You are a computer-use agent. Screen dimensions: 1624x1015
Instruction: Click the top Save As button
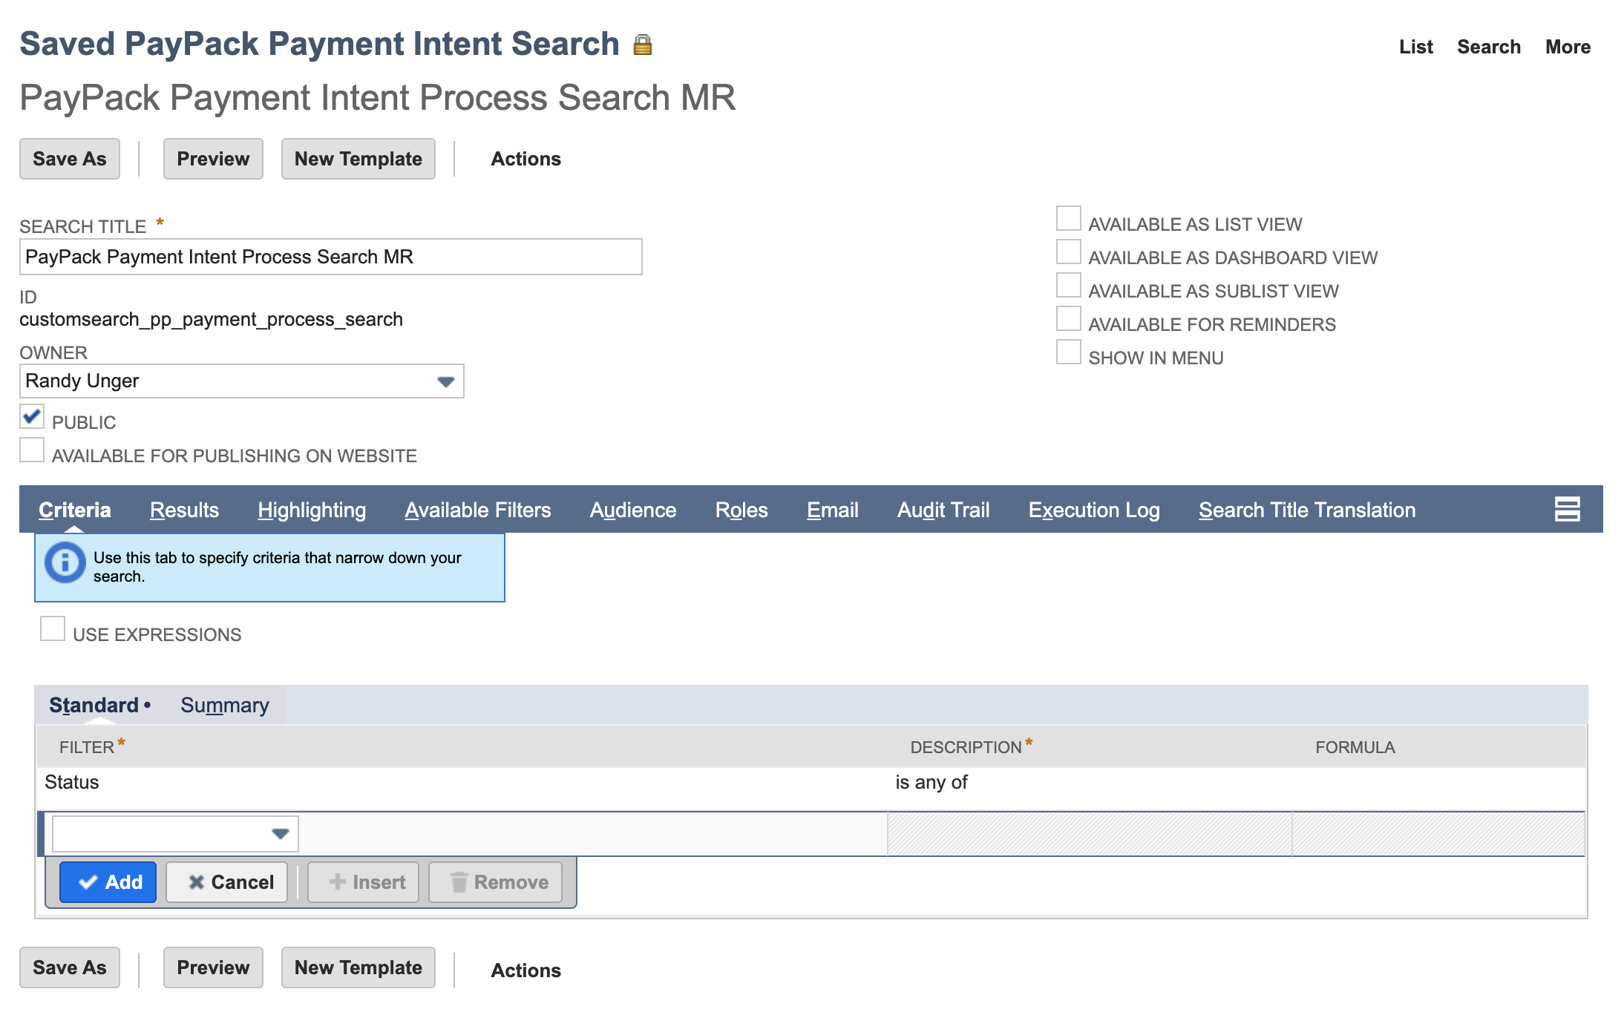point(70,159)
